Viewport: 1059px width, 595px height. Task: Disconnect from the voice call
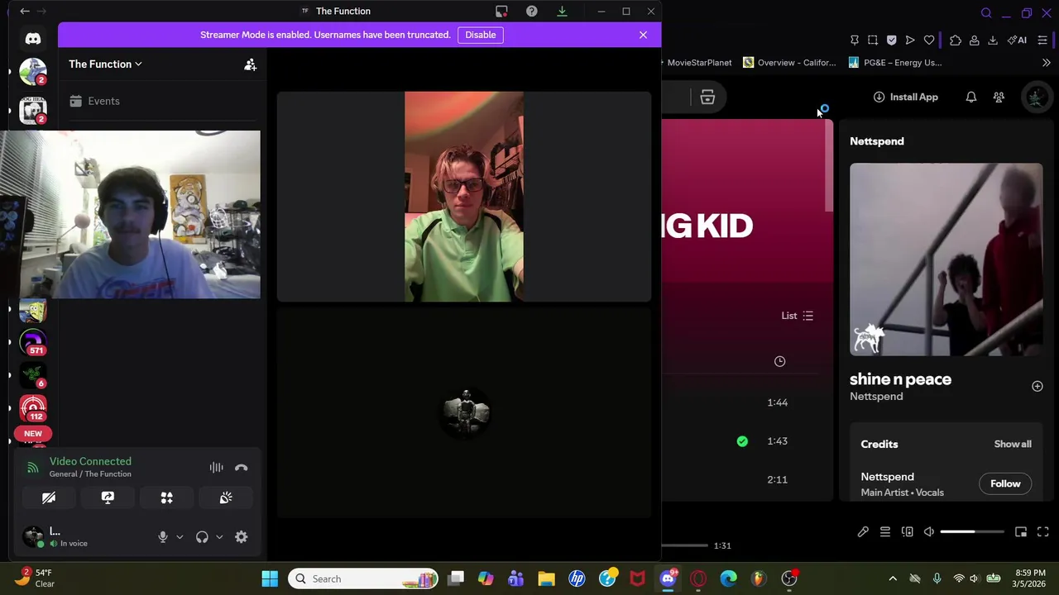click(x=241, y=468)
